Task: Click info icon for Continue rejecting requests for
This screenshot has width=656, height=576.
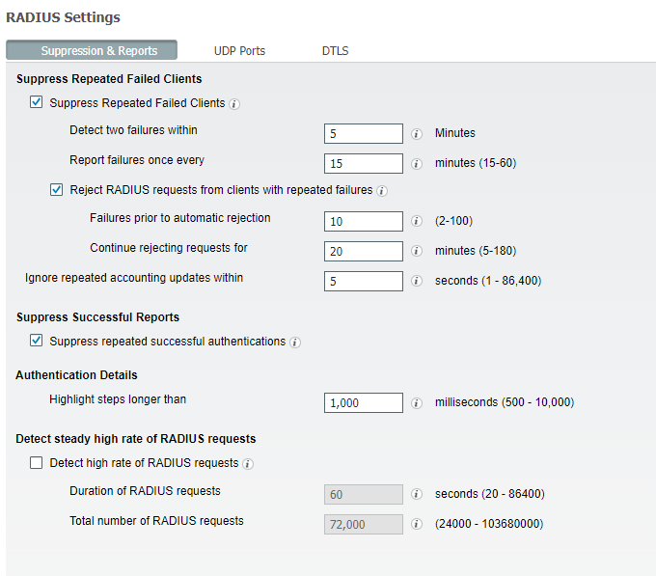Action: click(x=417, y=251)
